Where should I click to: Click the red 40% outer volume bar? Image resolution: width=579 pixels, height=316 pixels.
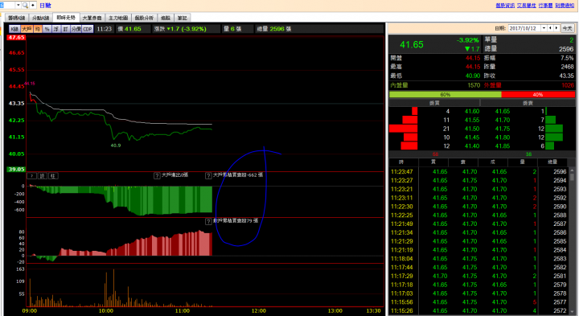538,95
